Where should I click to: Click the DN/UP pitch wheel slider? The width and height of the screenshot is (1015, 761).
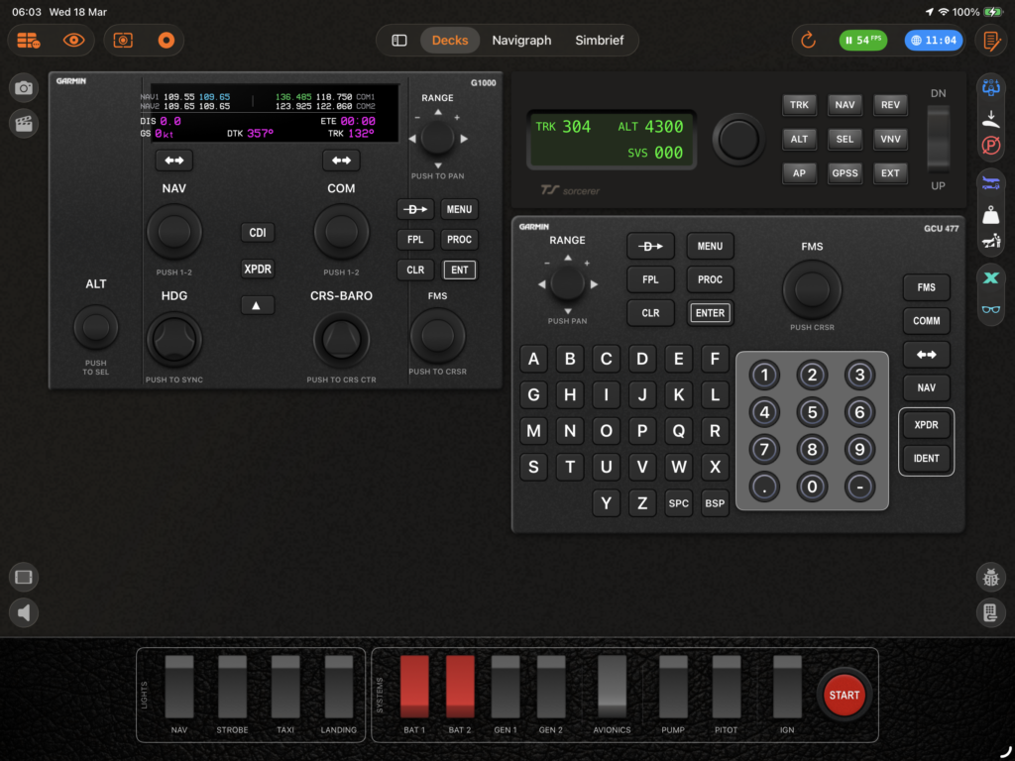point(938,140)
